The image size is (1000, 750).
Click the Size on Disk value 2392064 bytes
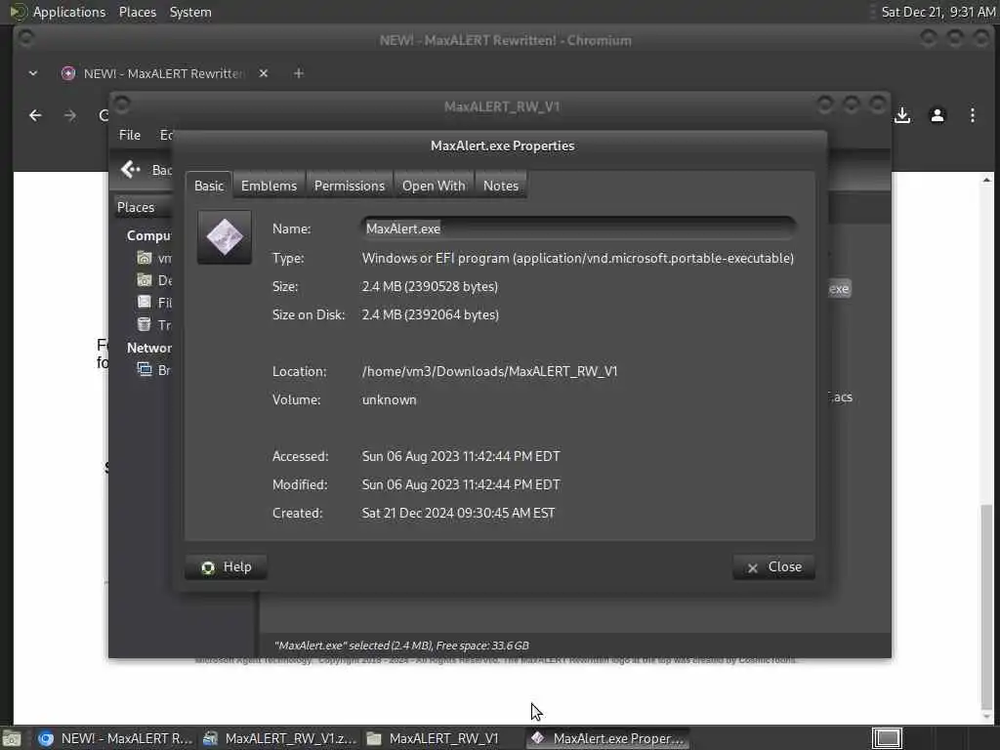(431, 314)
